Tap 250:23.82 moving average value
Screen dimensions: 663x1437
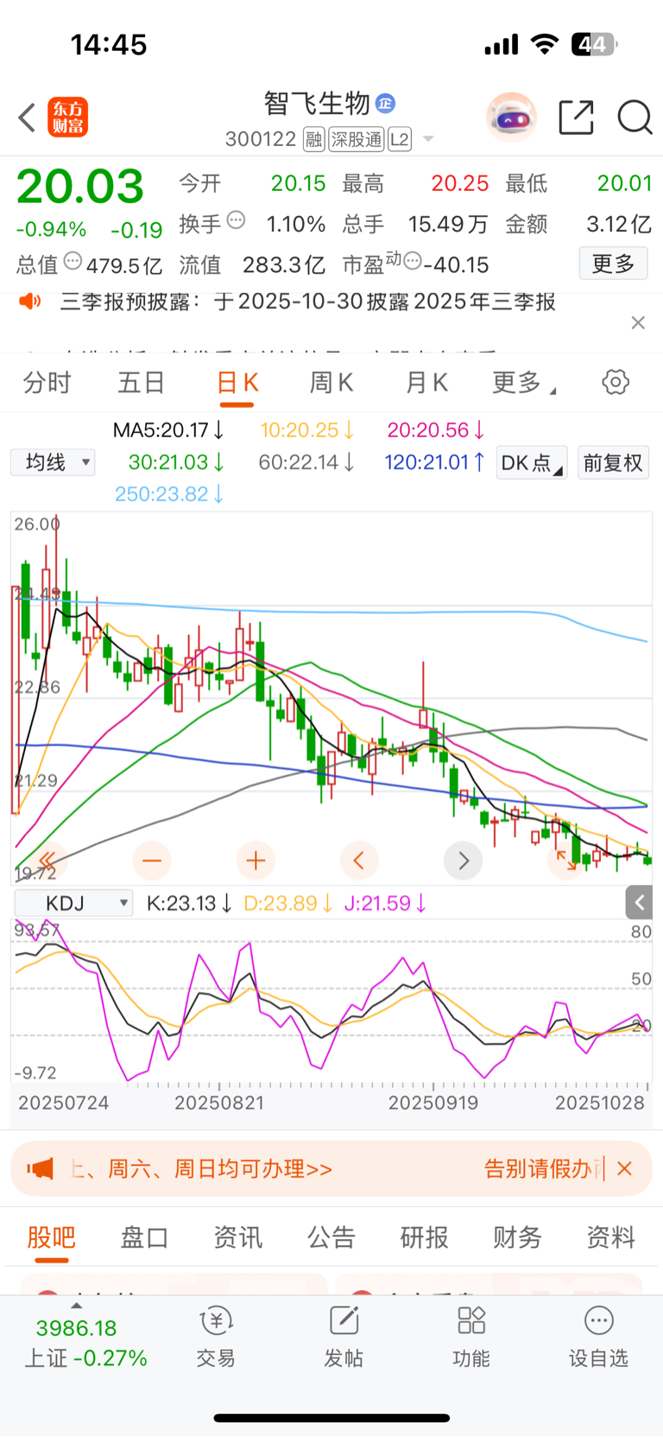tap(169, 493)
